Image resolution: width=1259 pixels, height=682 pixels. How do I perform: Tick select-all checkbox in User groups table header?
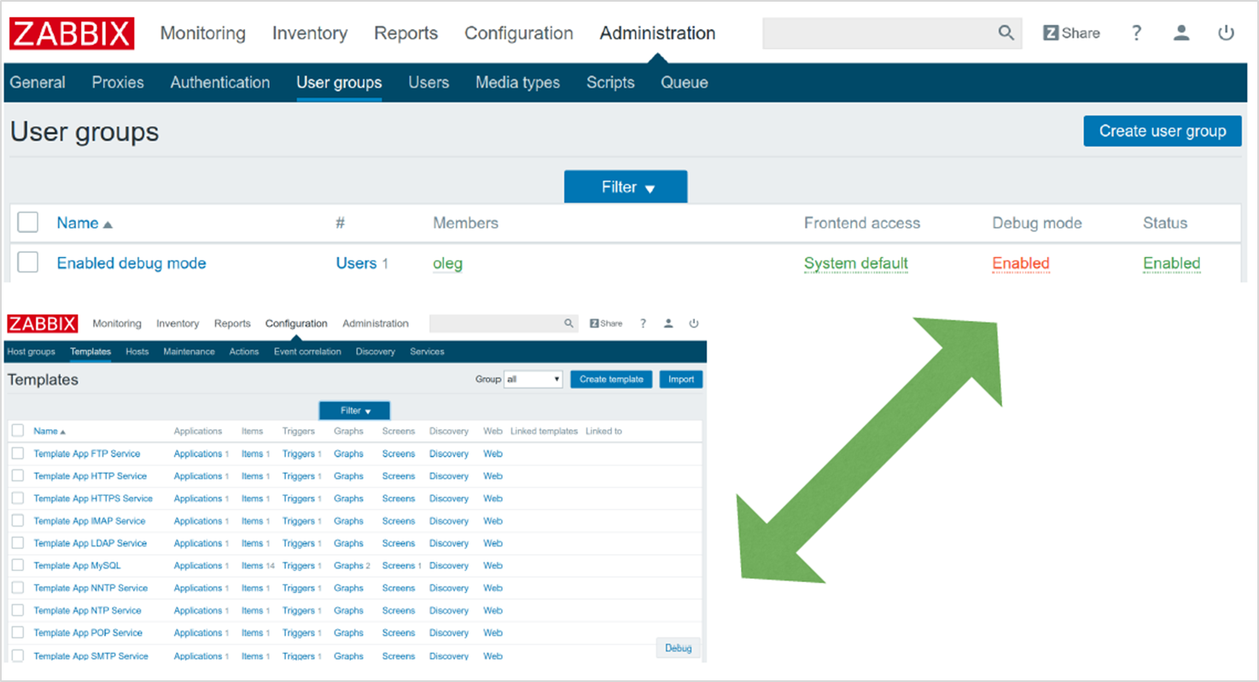[28, 223]
